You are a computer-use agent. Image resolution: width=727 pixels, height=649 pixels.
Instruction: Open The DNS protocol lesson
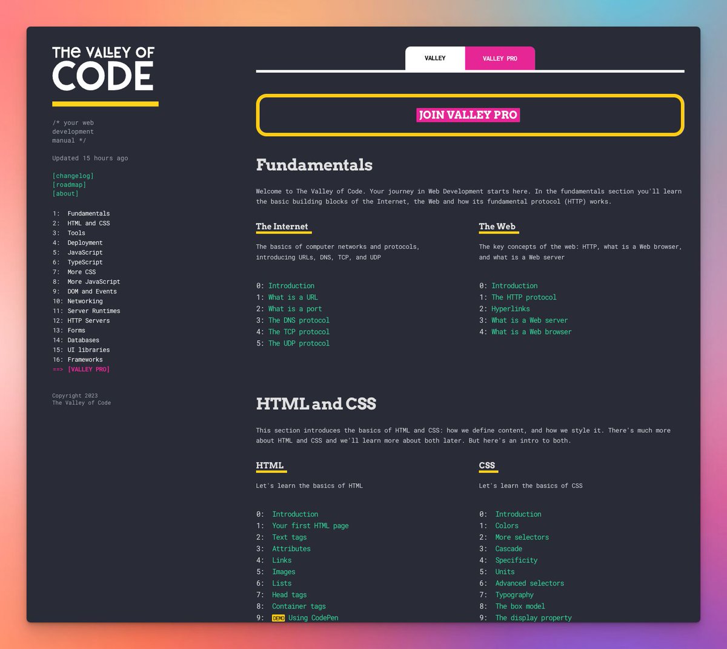pyautogui.click(x=299, y=320)
